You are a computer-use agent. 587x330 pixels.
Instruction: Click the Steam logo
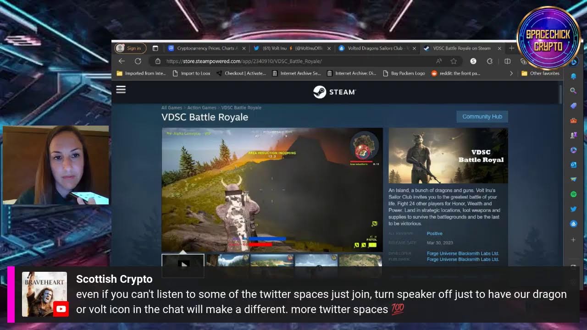pos(334,92)
